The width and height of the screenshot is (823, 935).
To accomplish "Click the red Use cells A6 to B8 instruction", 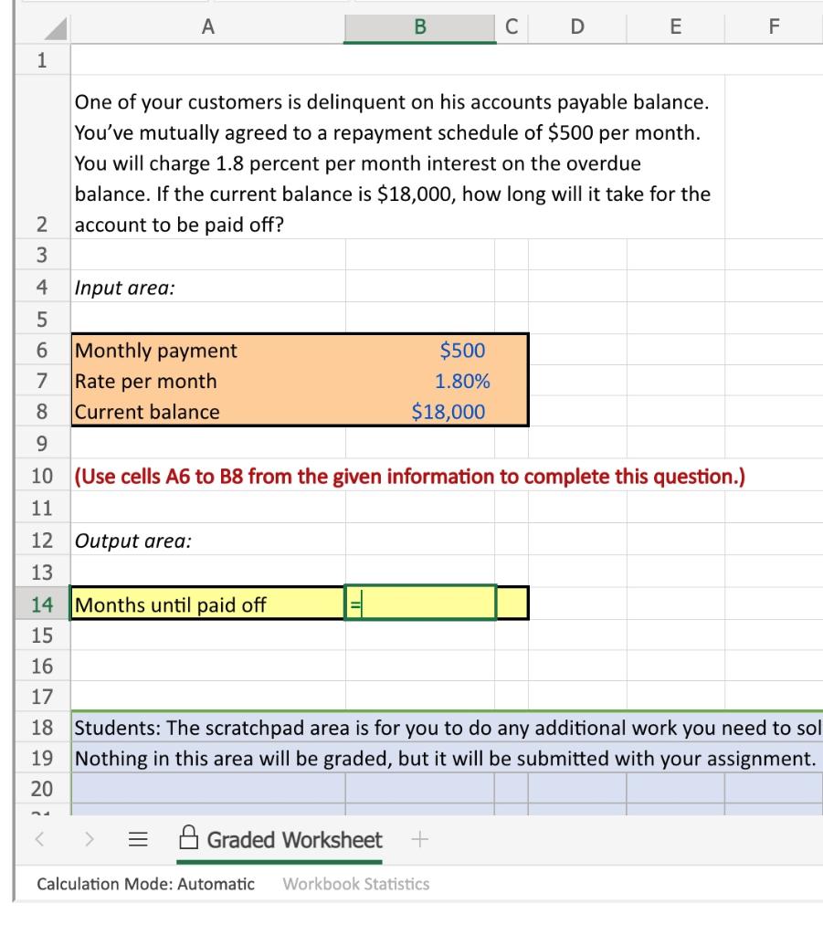I will point(410,477).
